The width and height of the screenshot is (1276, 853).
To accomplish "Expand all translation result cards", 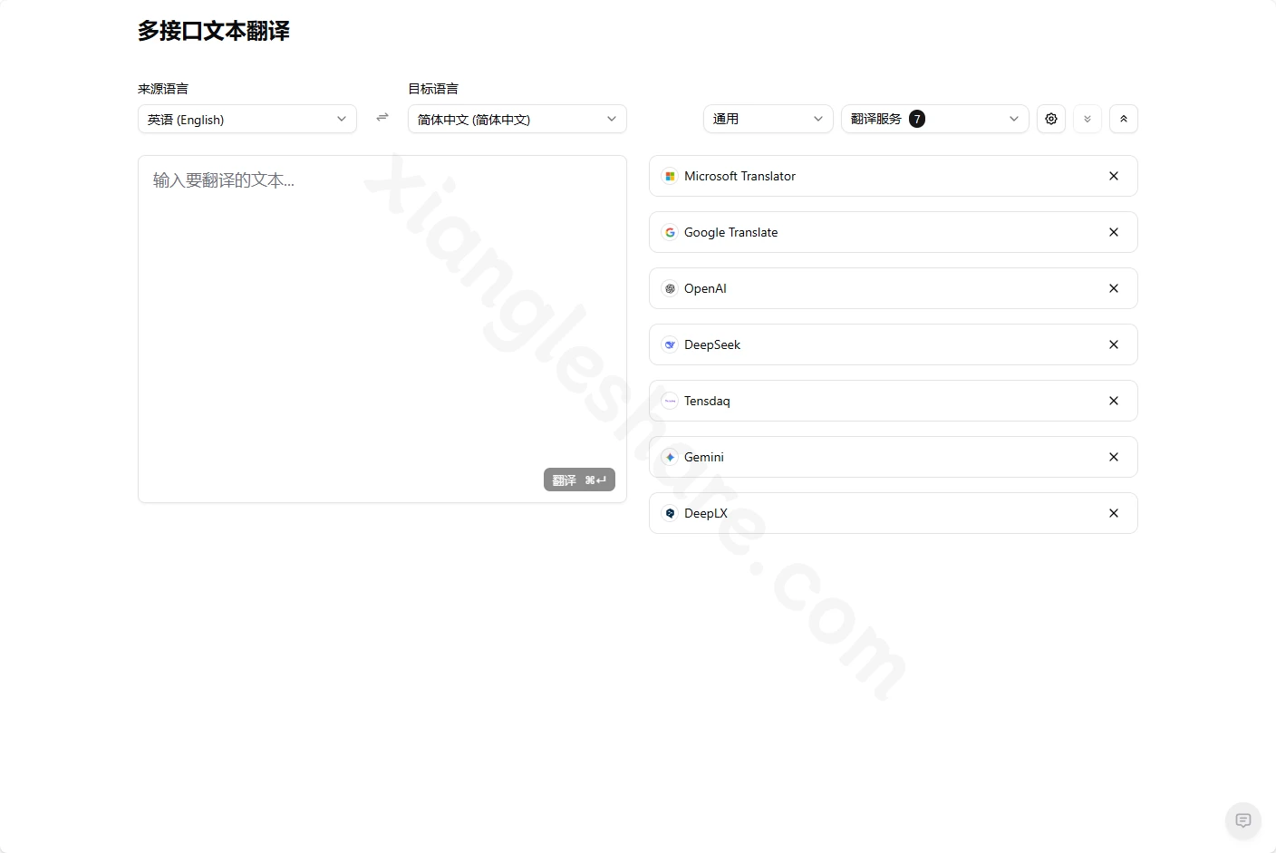I will [x=1087, y=119].
